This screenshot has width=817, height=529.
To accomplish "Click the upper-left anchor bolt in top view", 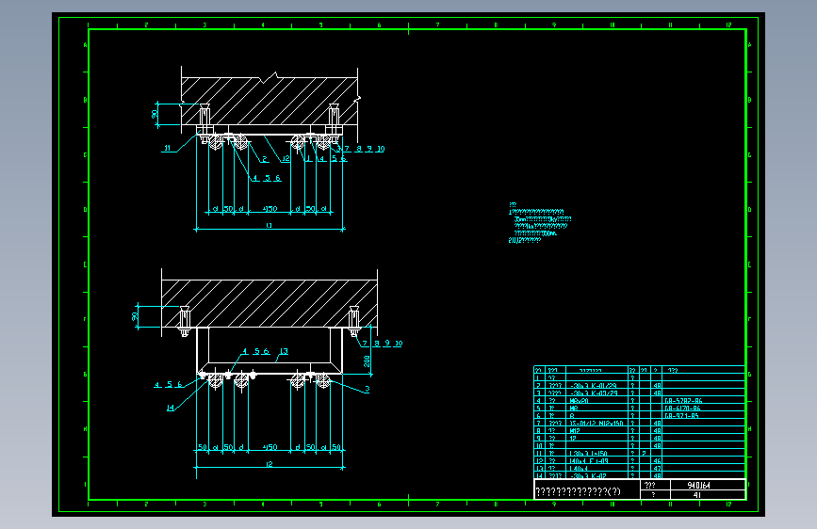I will click(204, 123).
